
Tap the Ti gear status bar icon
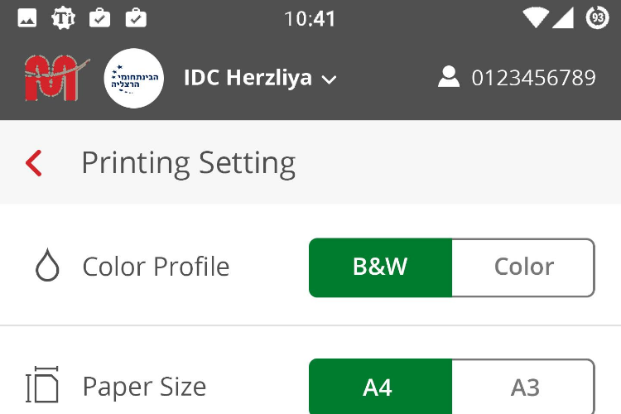(x=64, y=18)
